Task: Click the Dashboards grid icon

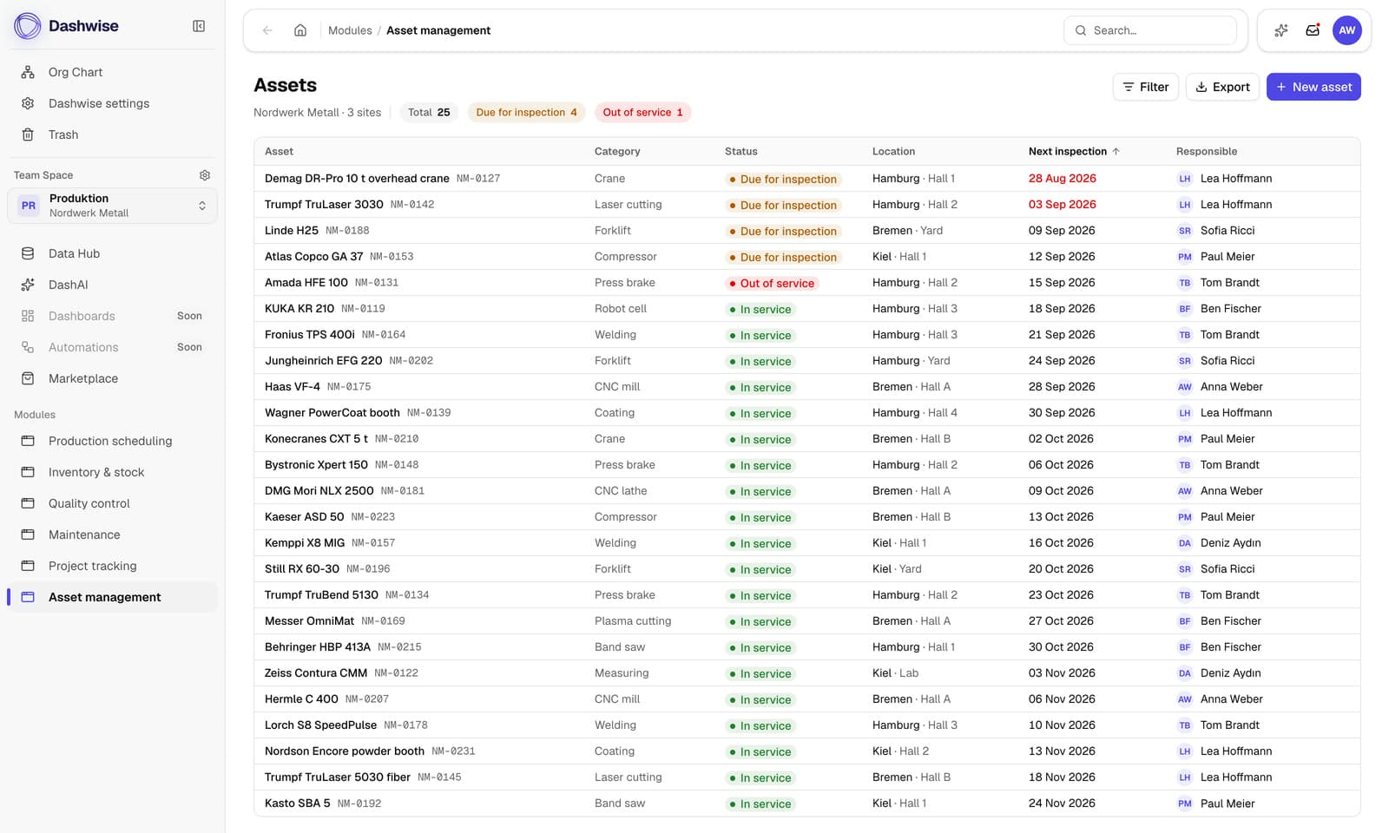Action: pos(28,316)
